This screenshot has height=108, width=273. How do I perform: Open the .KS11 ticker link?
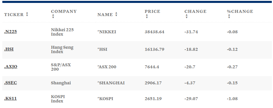coord(10,98)
